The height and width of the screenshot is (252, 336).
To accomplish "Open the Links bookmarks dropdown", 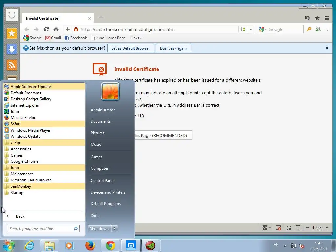I will coord(136,38).
